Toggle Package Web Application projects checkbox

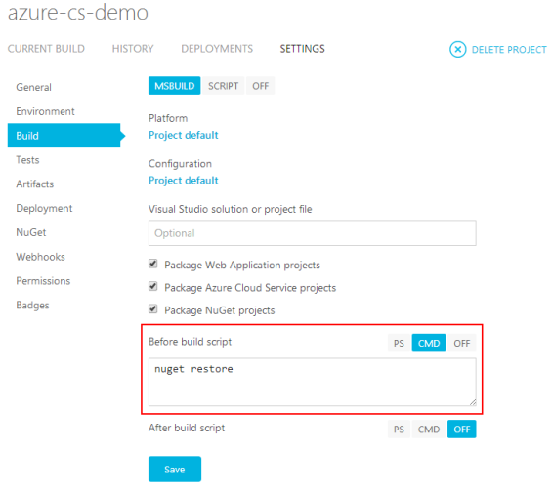click(x=152, y=264)
